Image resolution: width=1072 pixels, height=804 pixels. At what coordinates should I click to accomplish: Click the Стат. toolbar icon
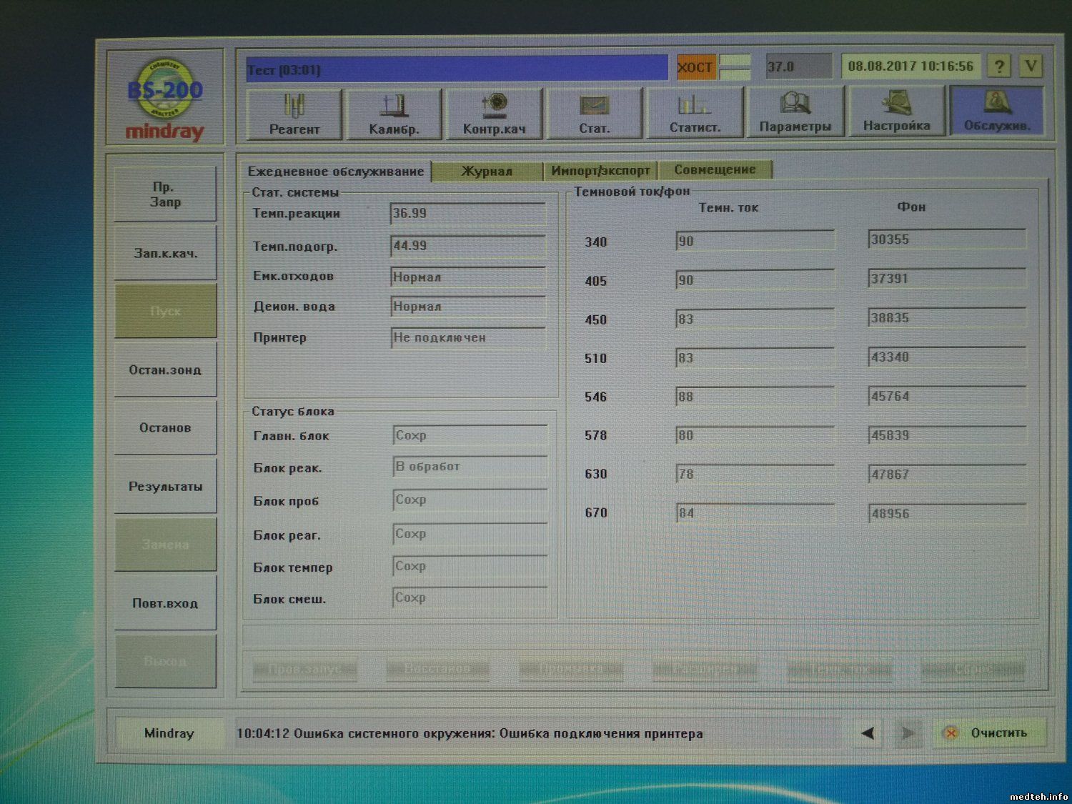(x=594, y=113)
